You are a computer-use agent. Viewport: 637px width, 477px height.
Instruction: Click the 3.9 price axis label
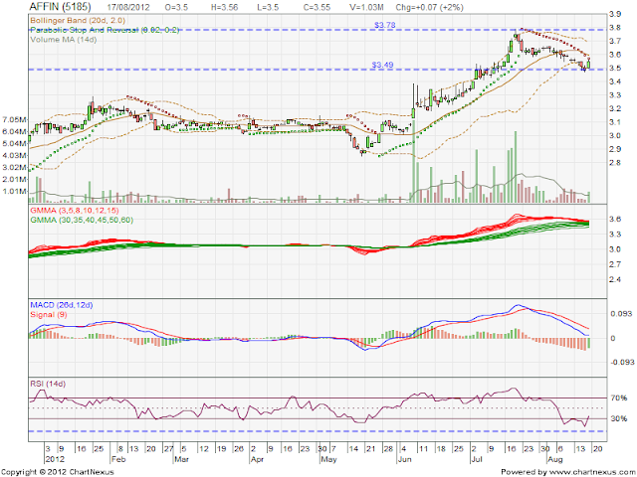(615, 14)
